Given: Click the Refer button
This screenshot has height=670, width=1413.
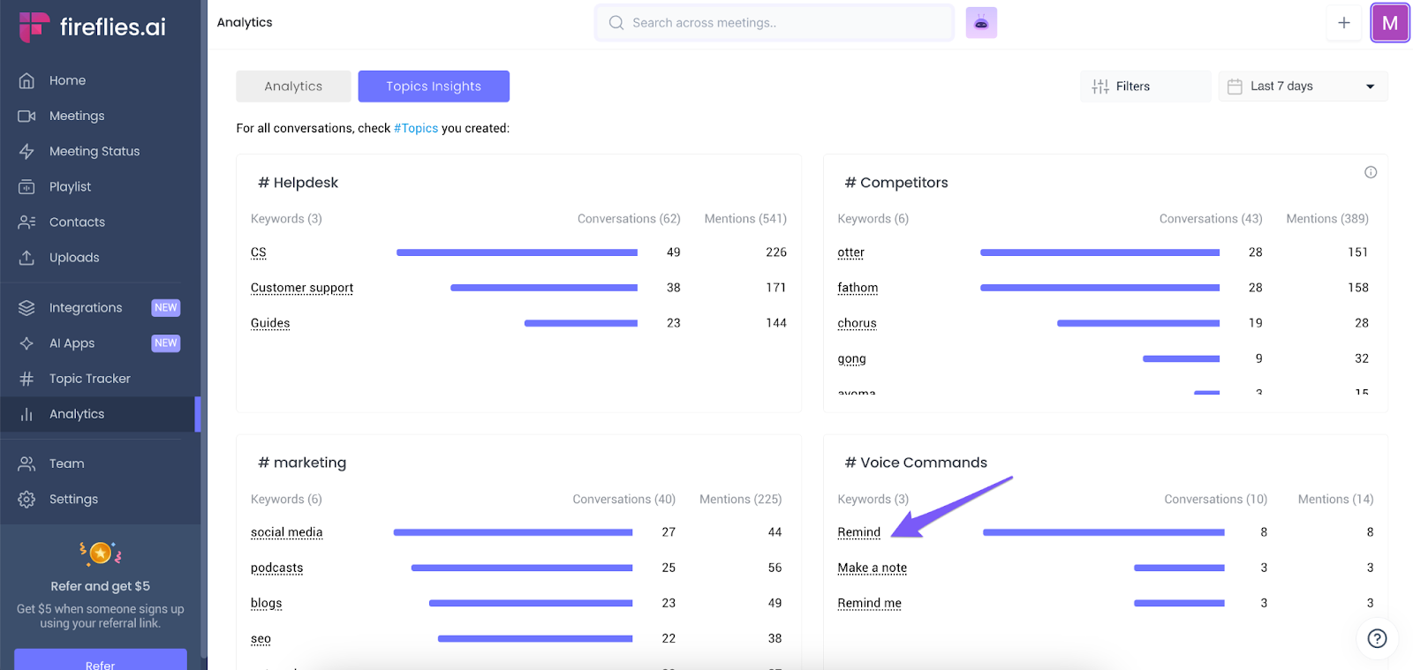Looking at the screenshot, I should [101, 660].
